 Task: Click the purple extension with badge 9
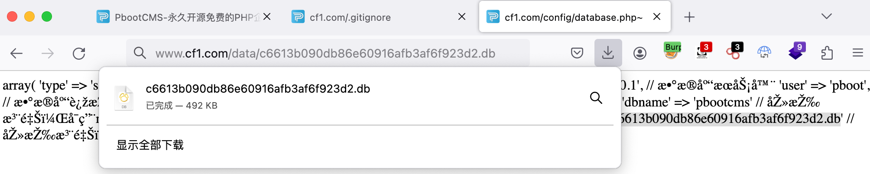pyautogui.click(x=796, y=52)
